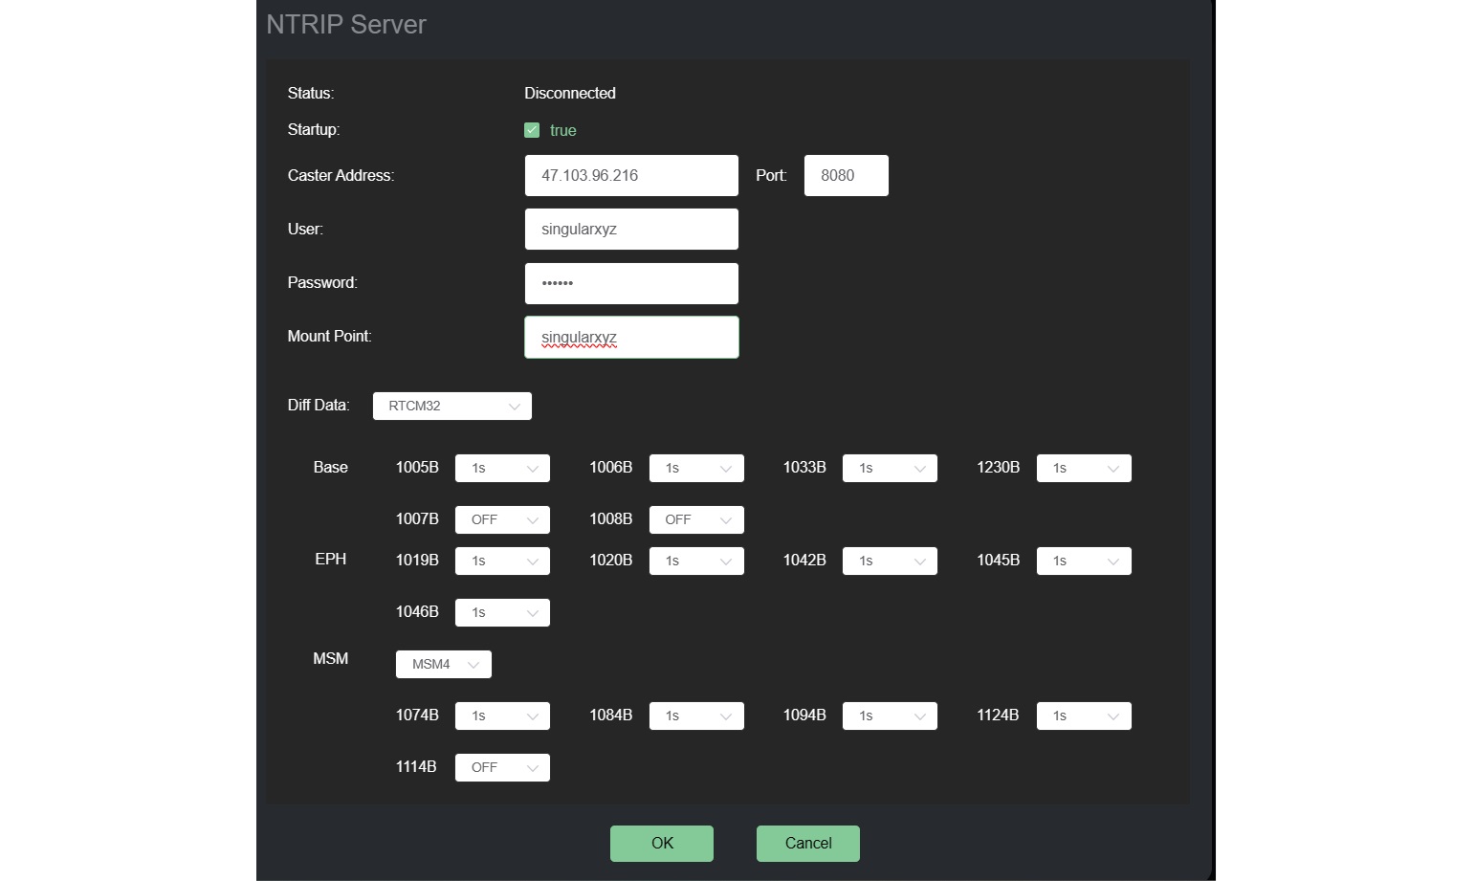Image resolution: width=1475 pixels, height=881 pixels.
Task: Expand the 1074B rate dropdown
Action: point(502,716)
